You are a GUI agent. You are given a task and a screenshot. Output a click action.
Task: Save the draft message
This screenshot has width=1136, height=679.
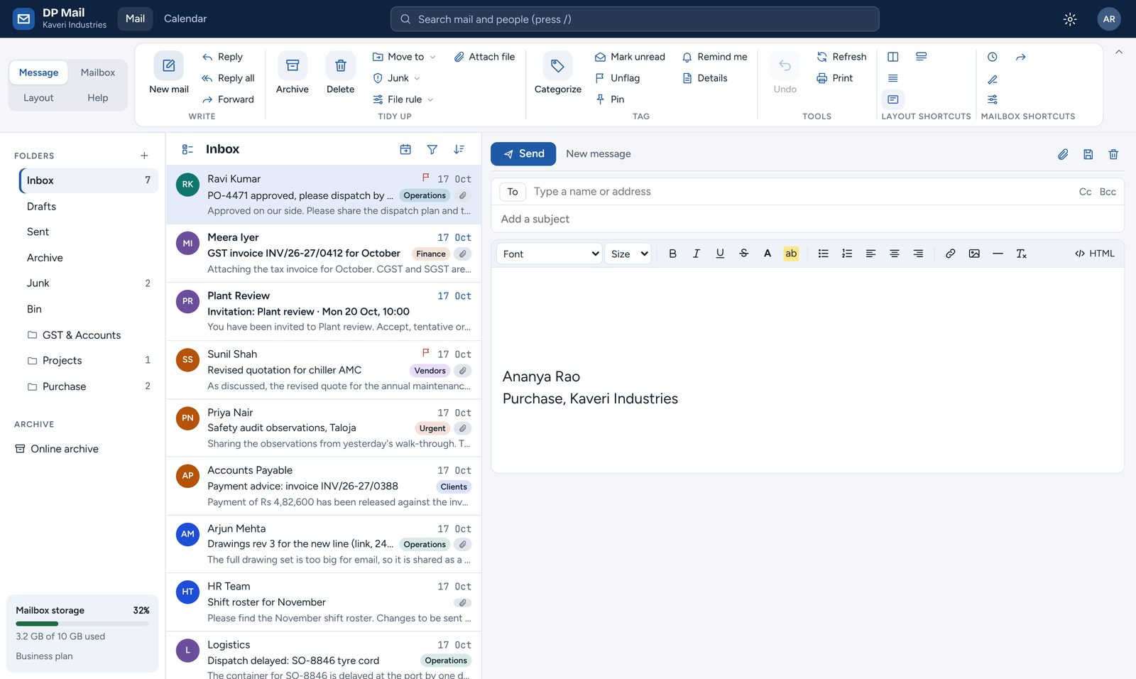(1088, 154)
